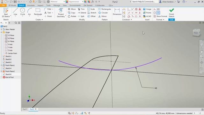Image resolution: width=204 pixels, height=115 pixels.
Task: Select the Move command
Action: pos(72,9)
